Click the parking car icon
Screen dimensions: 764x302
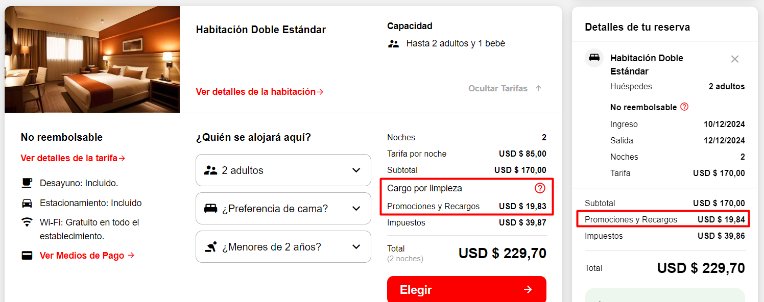(x=27, y=203)
